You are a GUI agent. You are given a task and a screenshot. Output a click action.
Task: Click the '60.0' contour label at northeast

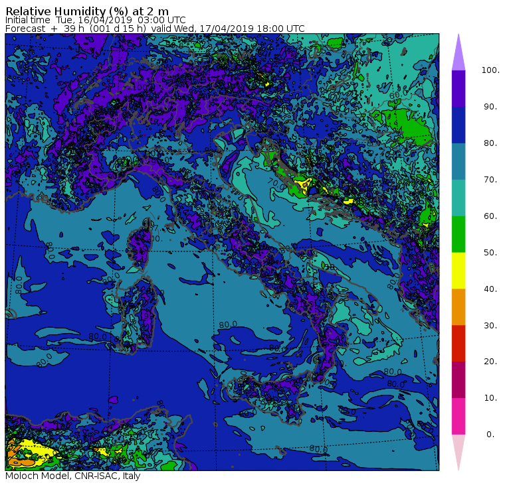399,95
